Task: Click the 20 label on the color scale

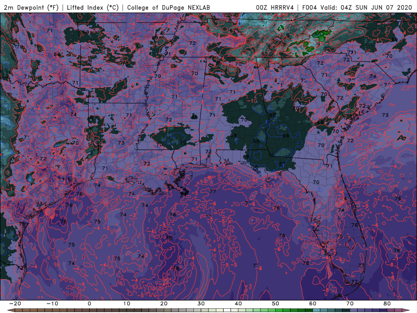Action: click(x=164, y=304)
